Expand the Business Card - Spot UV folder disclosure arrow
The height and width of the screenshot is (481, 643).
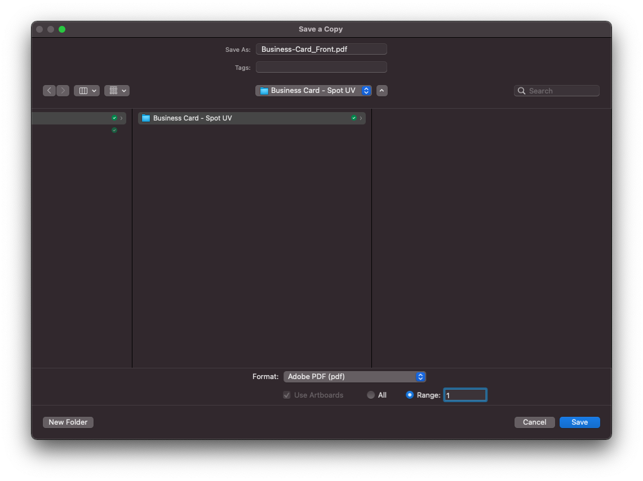(x=361, y=118)
